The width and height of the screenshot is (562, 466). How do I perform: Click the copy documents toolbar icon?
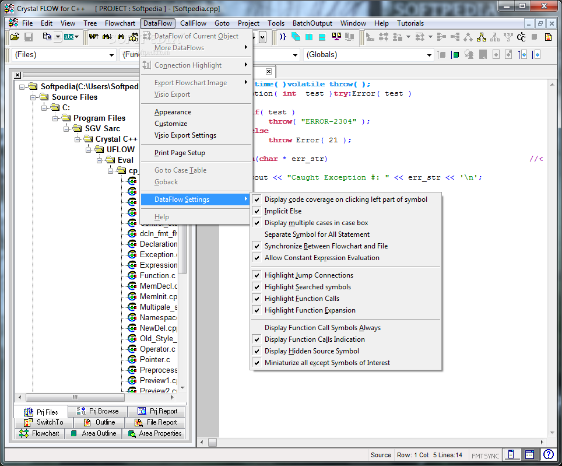[x=47, y=37]
